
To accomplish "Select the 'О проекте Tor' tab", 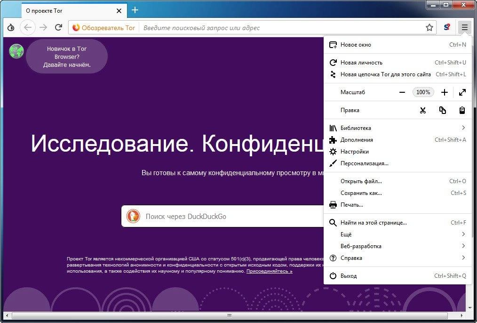I will click(73, 11).
